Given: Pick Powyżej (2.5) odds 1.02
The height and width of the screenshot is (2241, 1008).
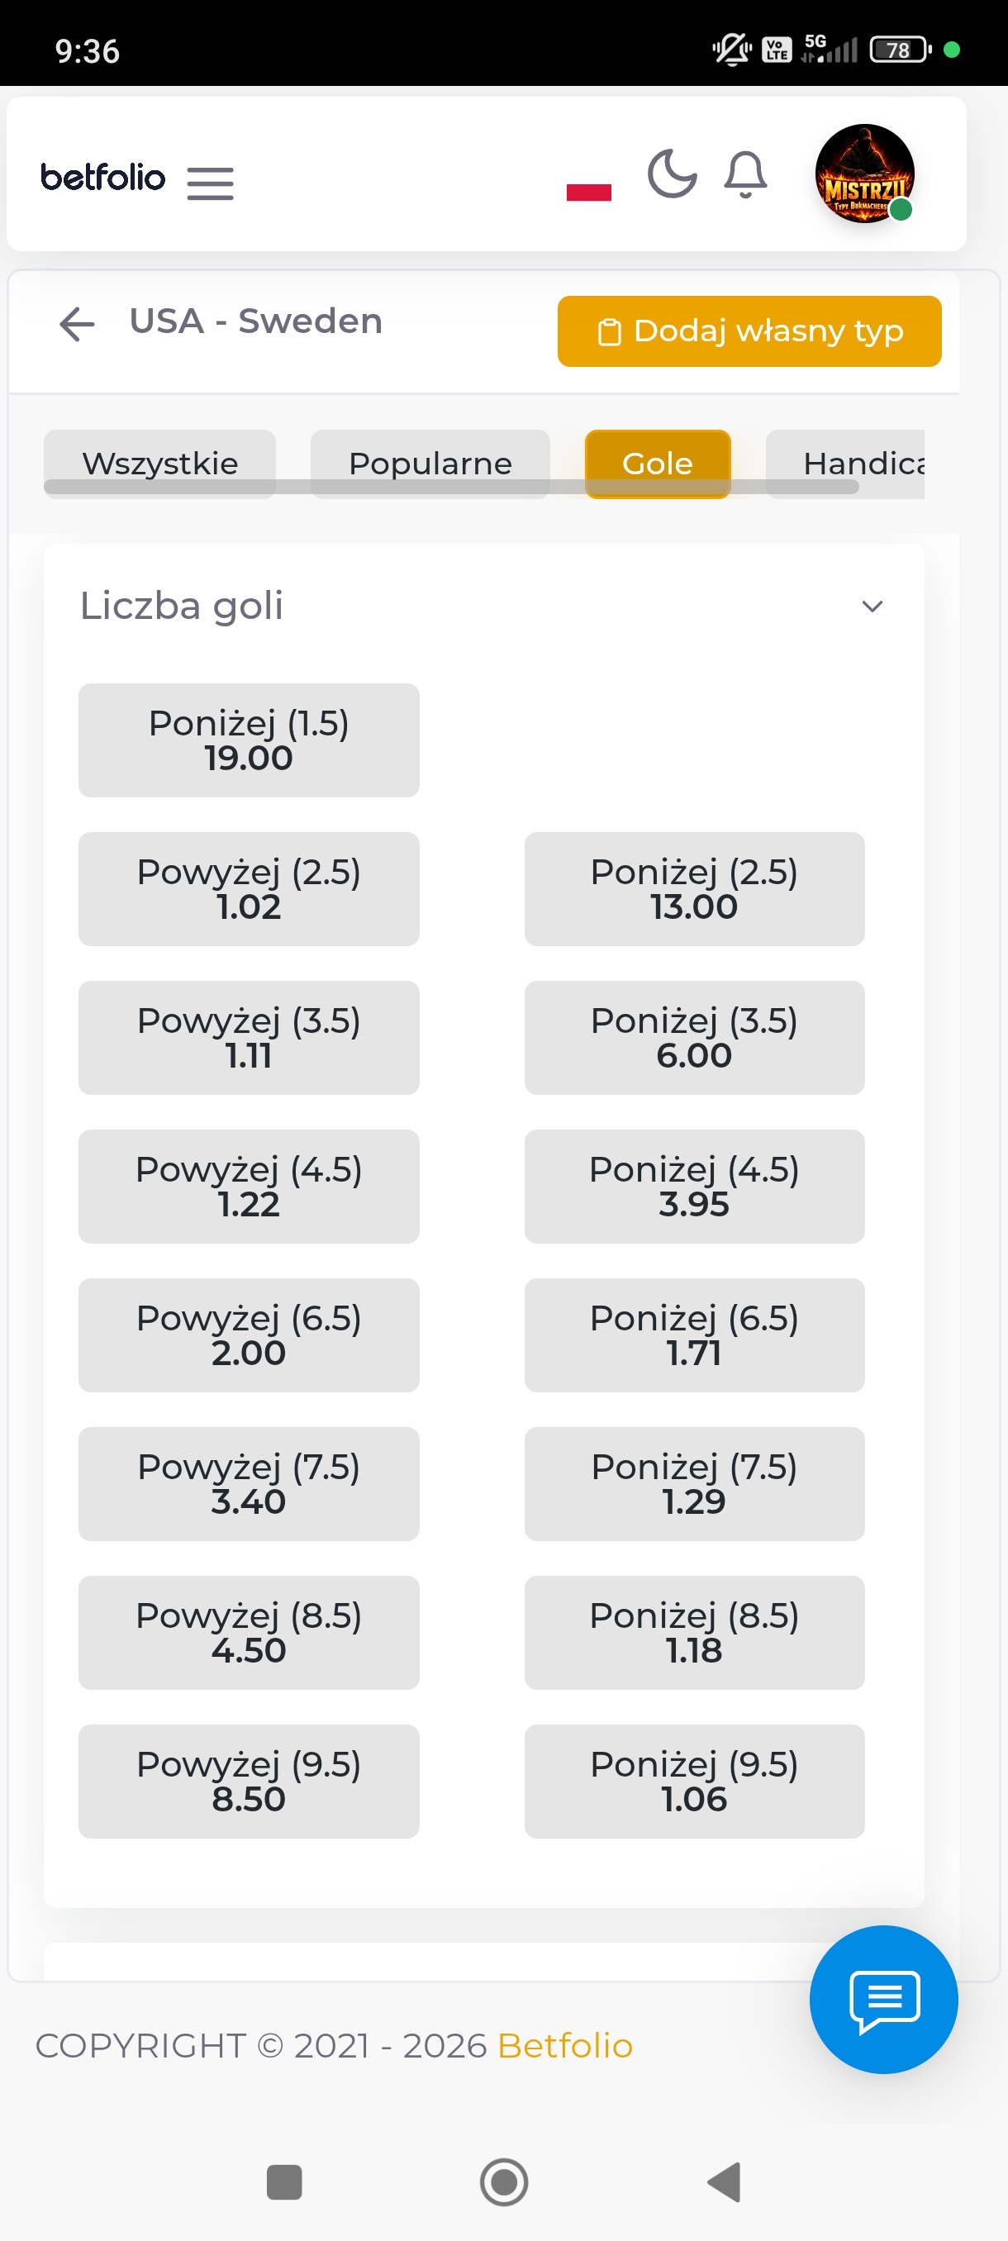Looking at the screenshot, I should [x=249, y=889].
